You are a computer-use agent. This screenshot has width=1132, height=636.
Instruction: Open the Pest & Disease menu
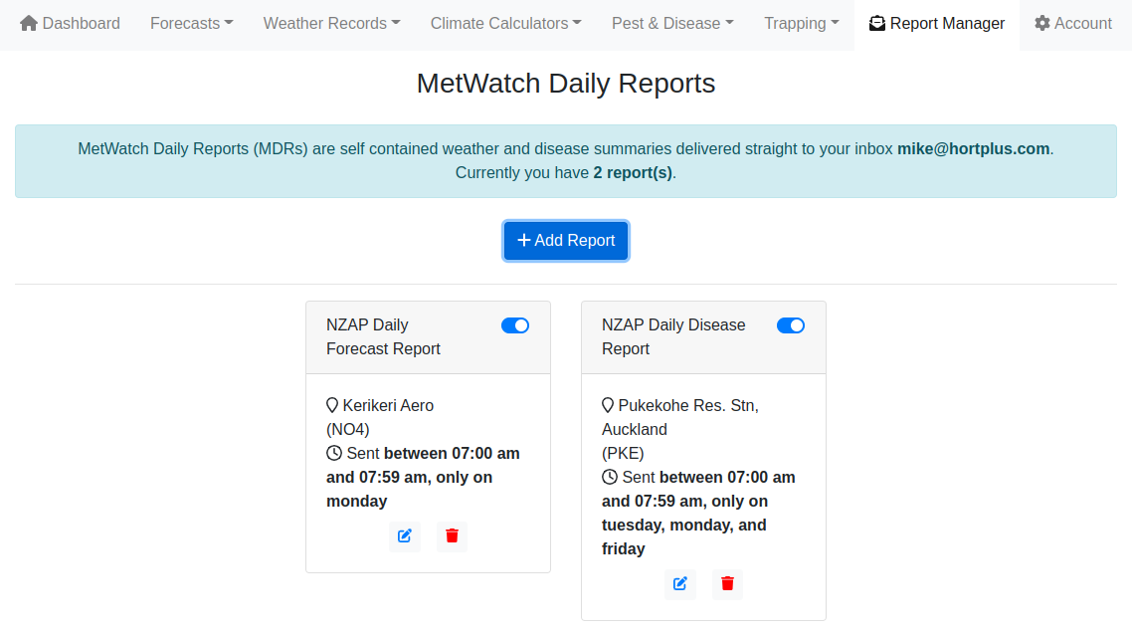[672, 23]
